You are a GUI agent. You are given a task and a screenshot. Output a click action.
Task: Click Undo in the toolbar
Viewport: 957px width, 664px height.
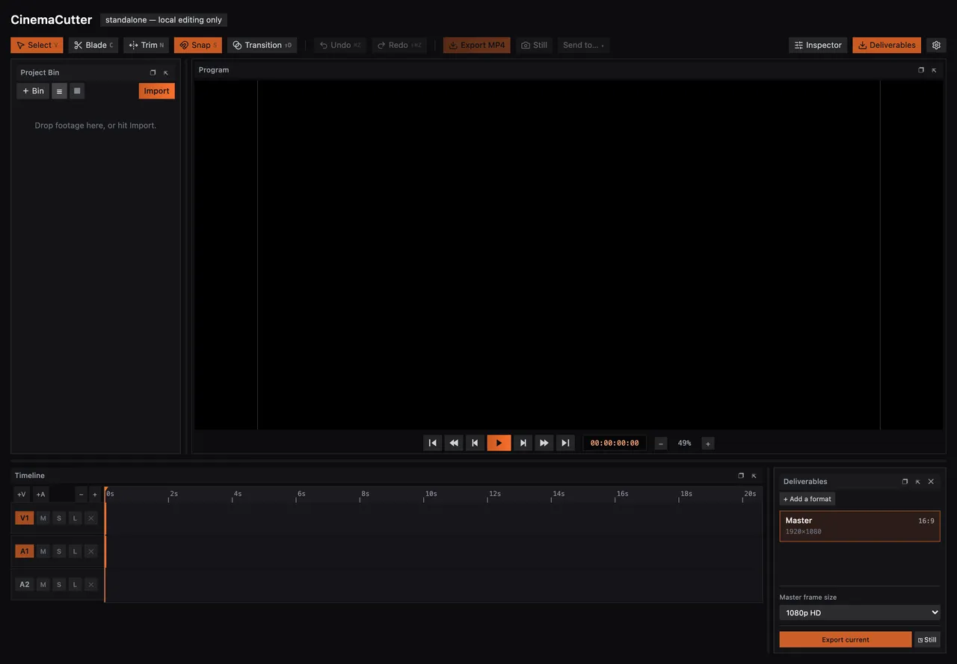(x=340, y=45)
